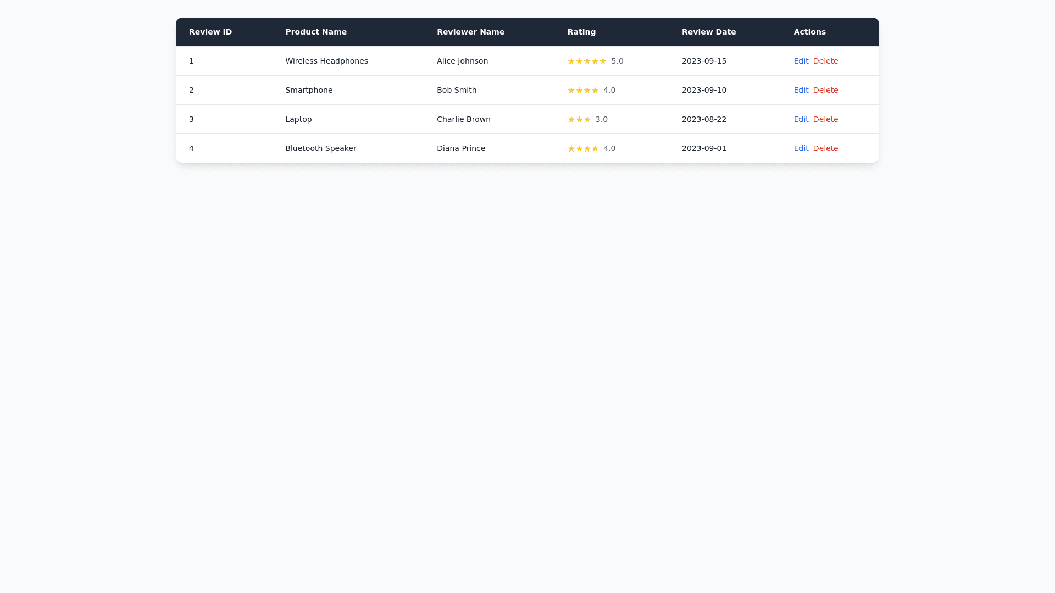1055x593 pixels.
Task: Edit Charlie Brown's Laptop review
Action: pyautogui.click(x=801, y=119)
